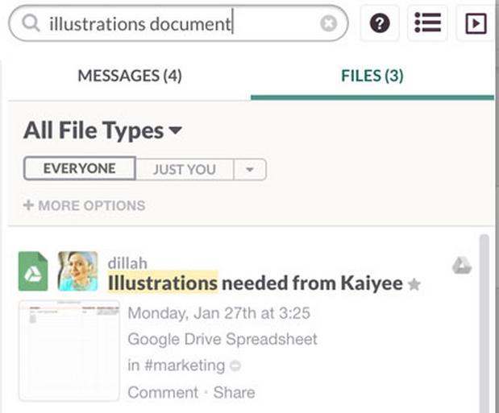Image resolution: width=499 pixels, height=413 pixels.
Task: Click the username dillah
Action: pos(127,263)
